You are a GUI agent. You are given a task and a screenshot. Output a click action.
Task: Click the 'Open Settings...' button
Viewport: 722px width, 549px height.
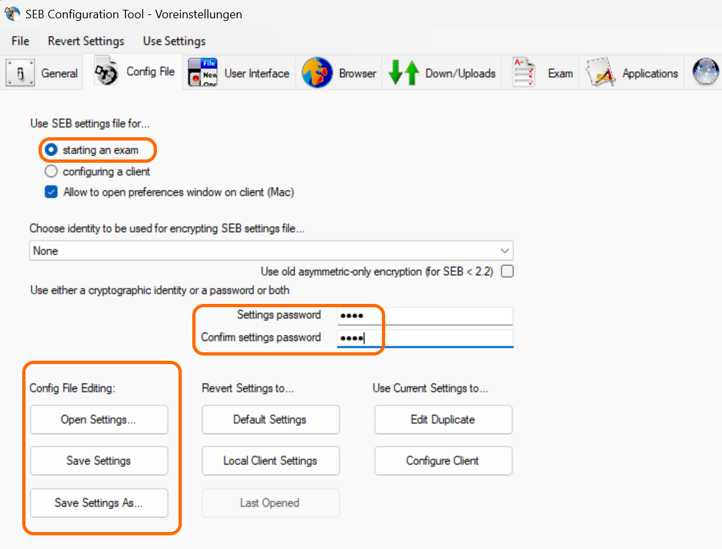click(99, 420)
